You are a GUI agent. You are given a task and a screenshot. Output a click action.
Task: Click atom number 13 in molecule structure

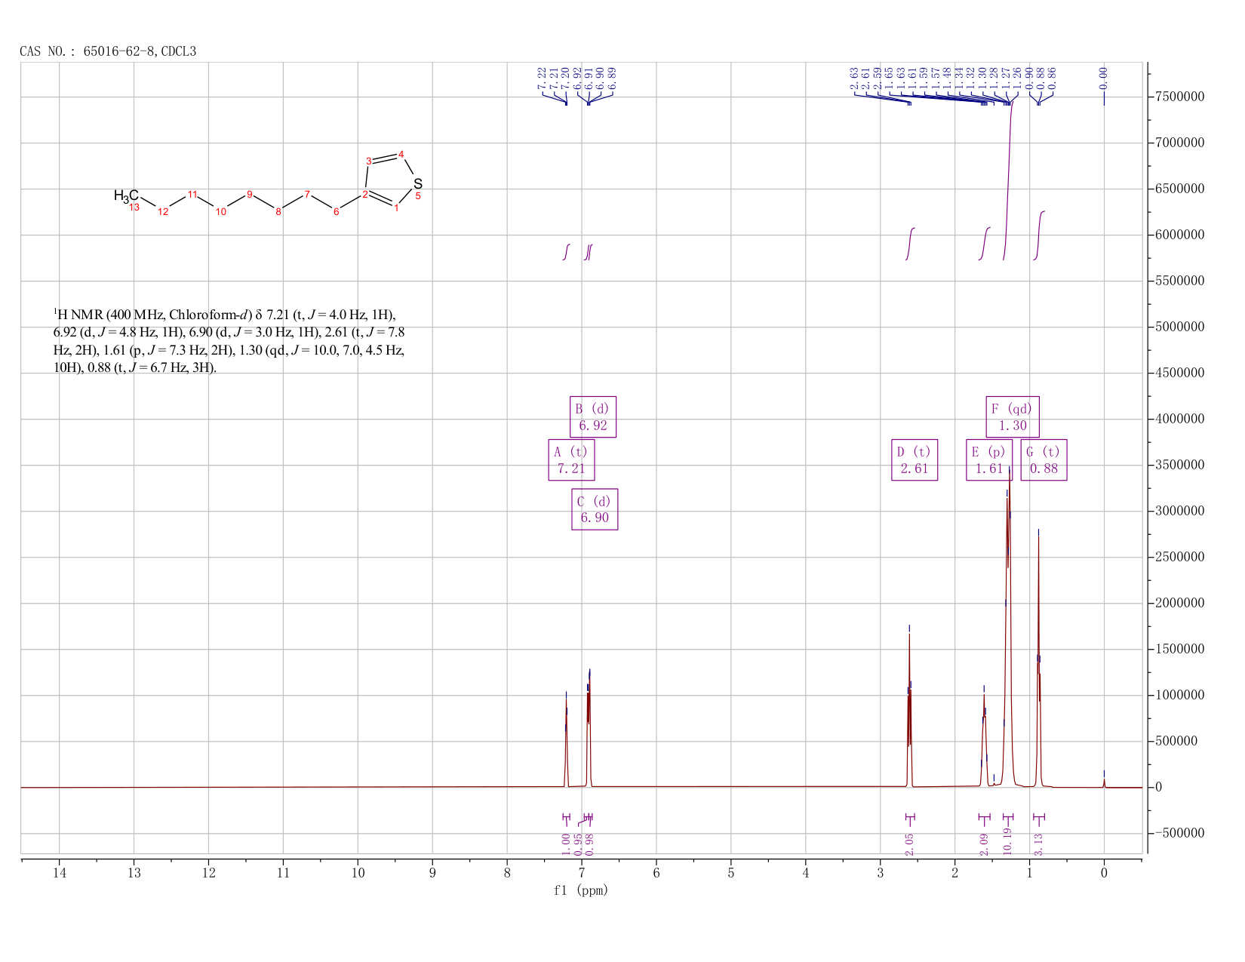tap(134, 207)
